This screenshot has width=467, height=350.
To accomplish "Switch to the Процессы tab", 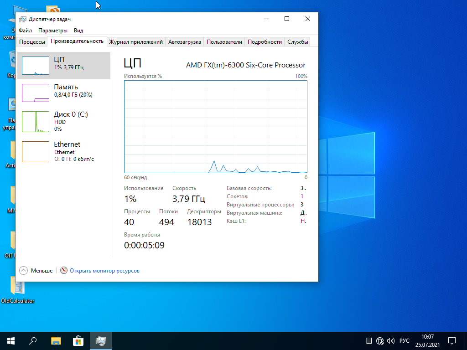I will click(x=32, y=42).
